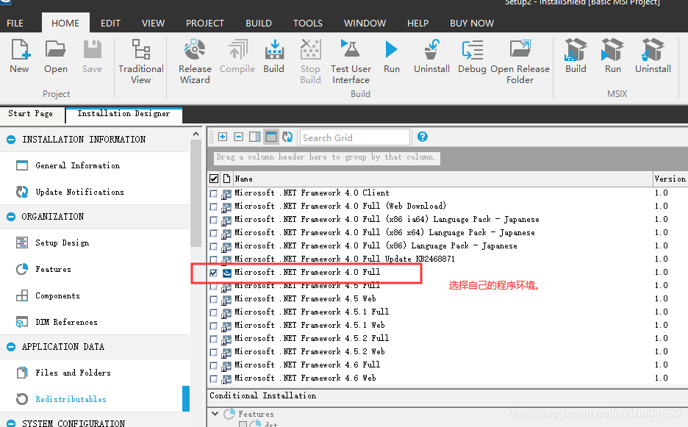Uncheck Microsoft .NET Framework 4.0 Full
Image resolution: width=688 pixels, height=427 pixels.
pyautogui.click(x=214, y=273)
